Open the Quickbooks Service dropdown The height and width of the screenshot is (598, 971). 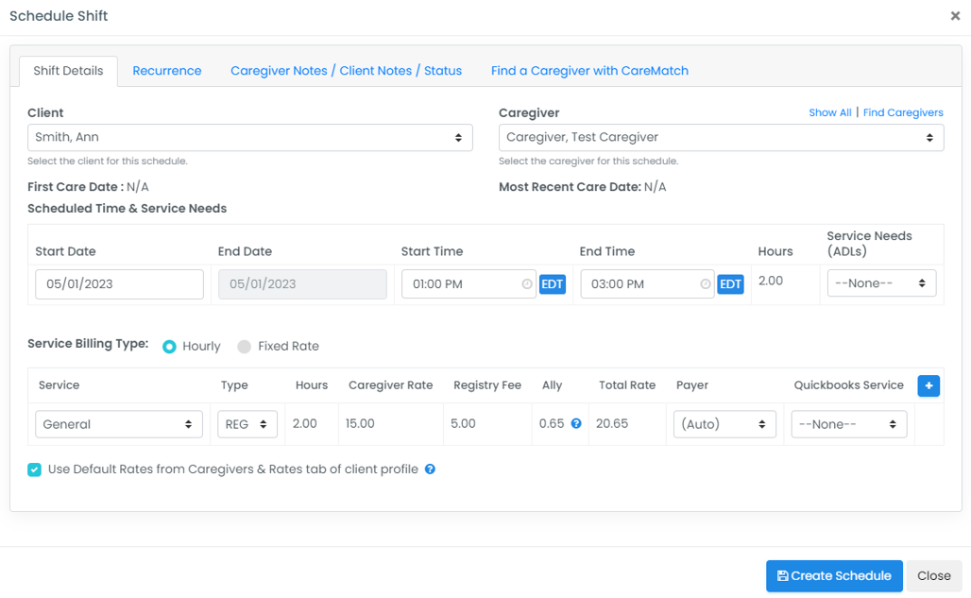click(848, 424)
